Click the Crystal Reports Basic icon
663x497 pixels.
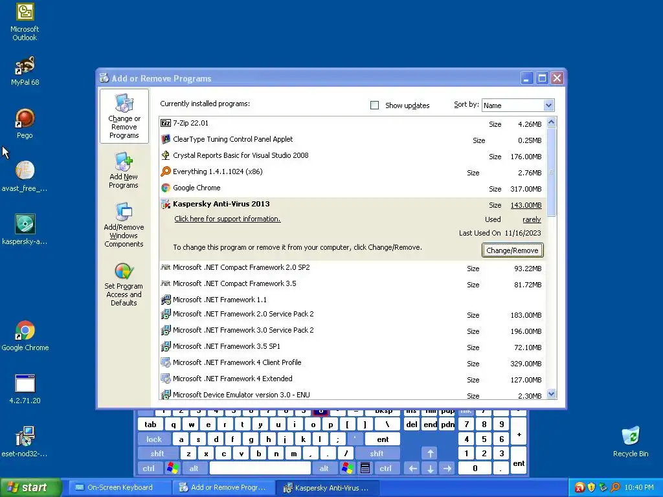[x=166, y=155]
